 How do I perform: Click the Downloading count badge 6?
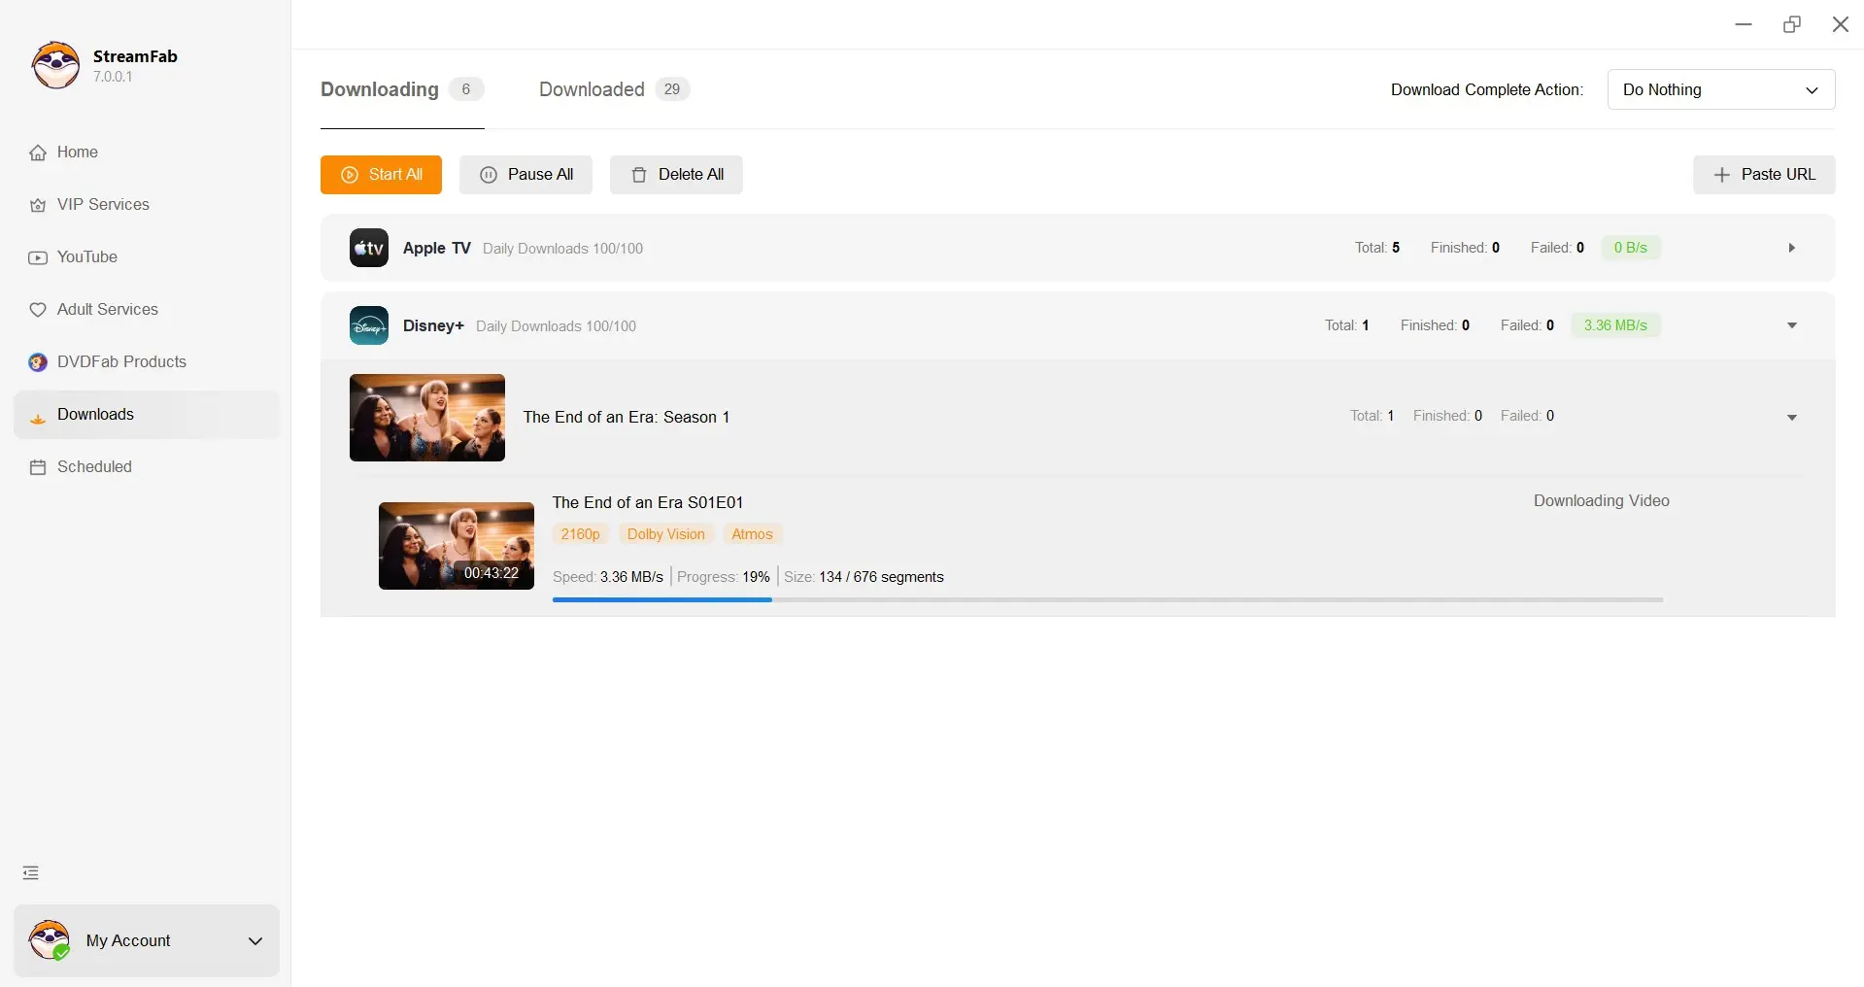466,89
